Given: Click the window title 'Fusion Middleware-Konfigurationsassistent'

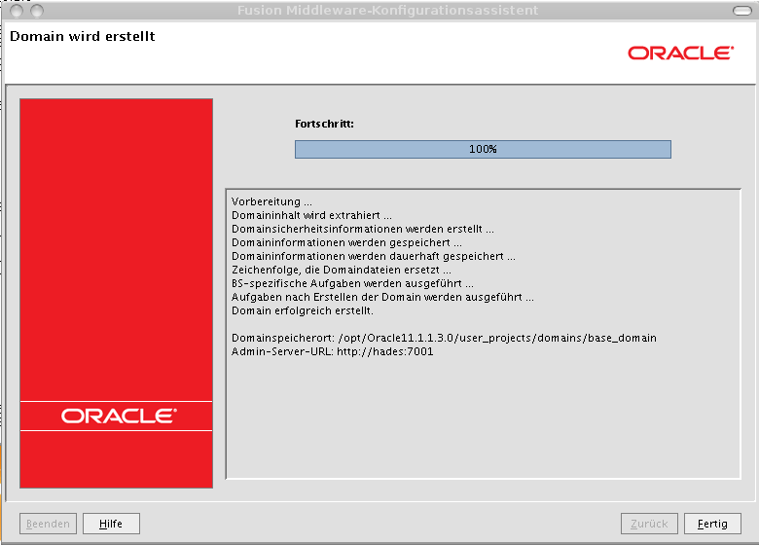Looking at the screenshot, I should (x=387, y=10).
